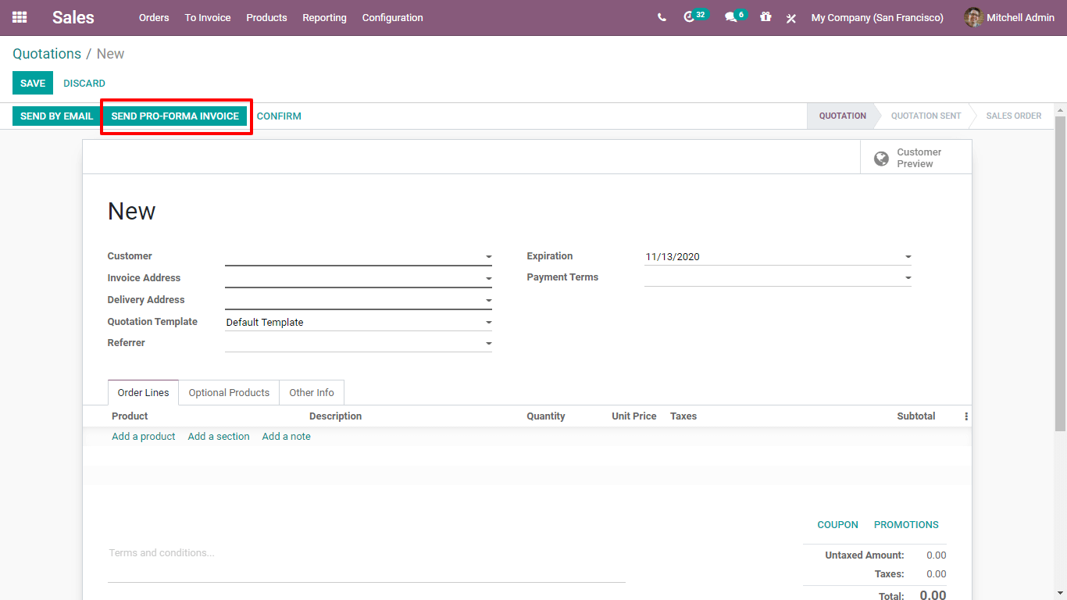Click the Confirm button

point(279,116)
